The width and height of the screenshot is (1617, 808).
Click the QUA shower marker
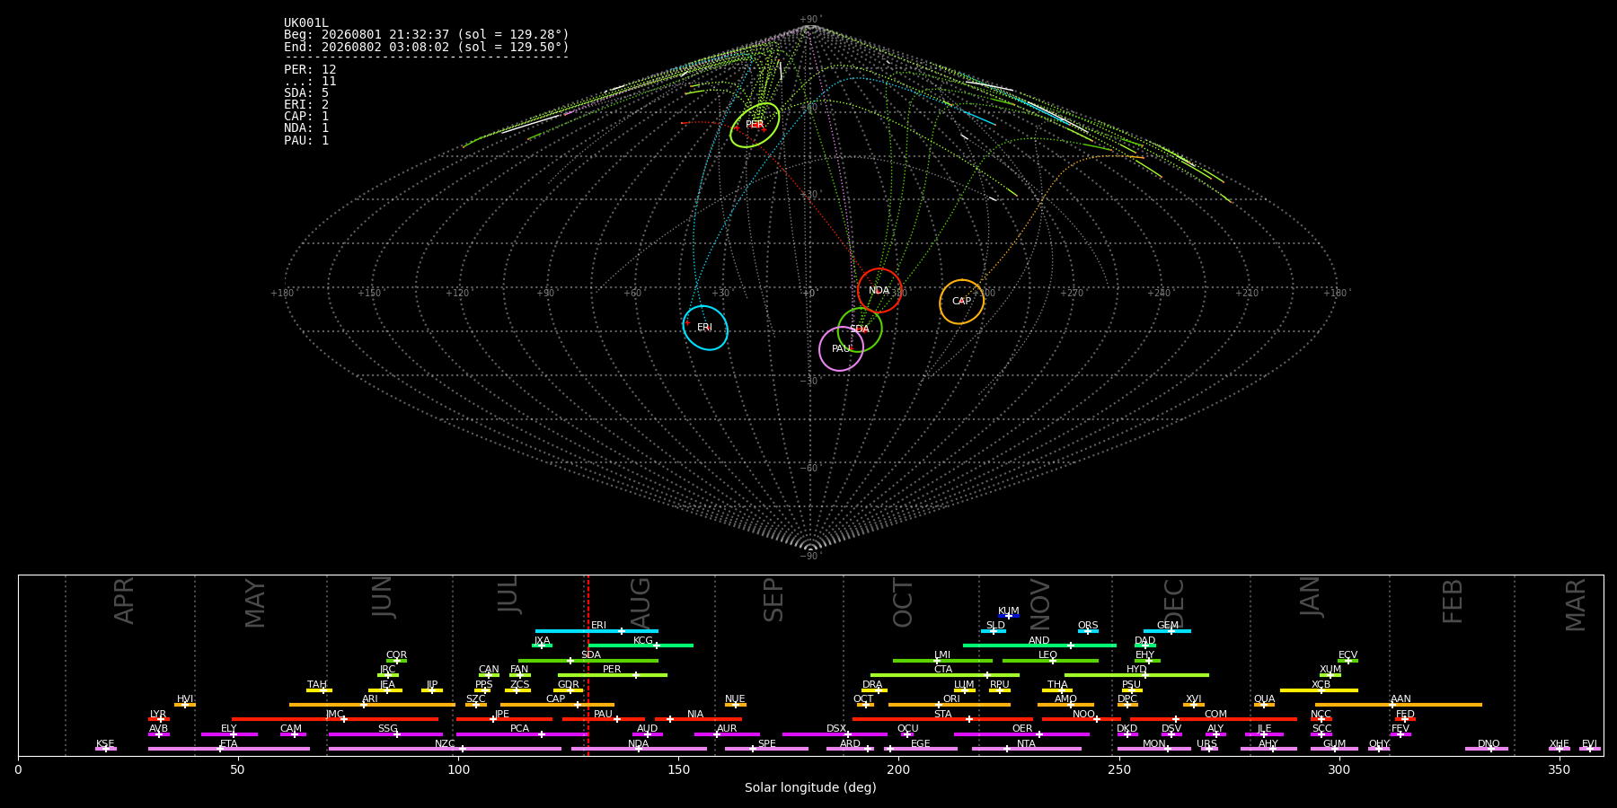pos(1264,705)
